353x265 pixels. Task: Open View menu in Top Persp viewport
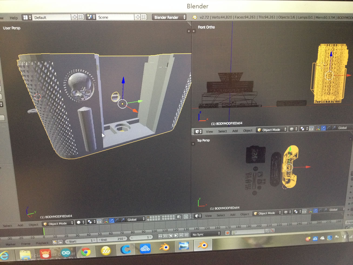(208, 216)
